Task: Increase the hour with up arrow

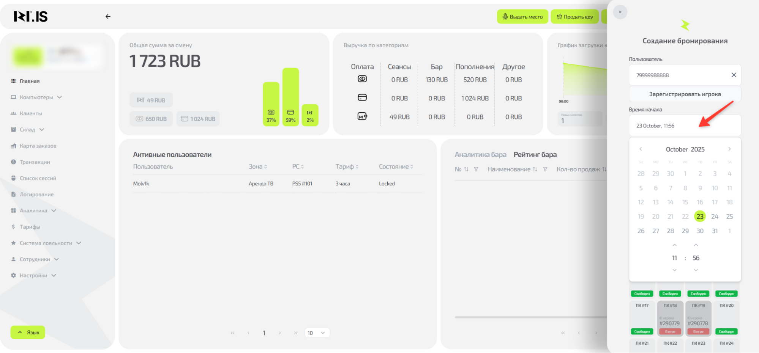Action: click(x=674, y=245)
